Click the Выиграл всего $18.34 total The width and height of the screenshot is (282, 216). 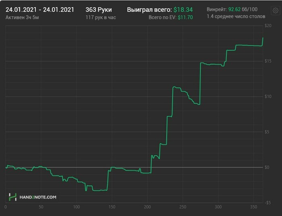(x=160, y=10)
